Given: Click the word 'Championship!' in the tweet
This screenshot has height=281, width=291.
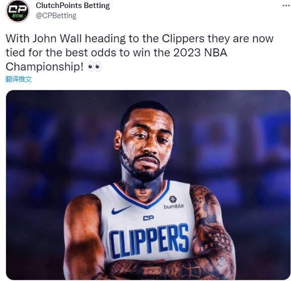Looking at the screenshot, I should point(45,67).
